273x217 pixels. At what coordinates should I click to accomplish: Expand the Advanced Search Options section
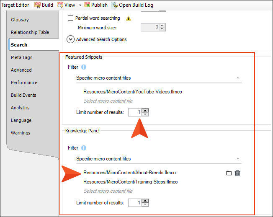pyautogui.click(x=71, y=39)
